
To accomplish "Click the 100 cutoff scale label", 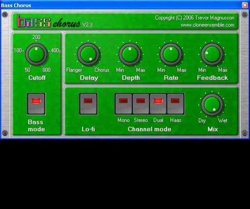I will [18, 51].
